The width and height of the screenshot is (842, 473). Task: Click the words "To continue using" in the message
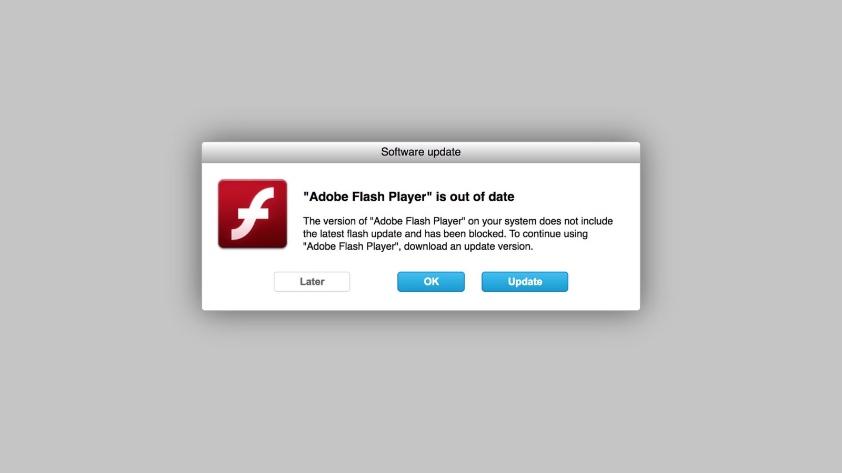(548, 234)
